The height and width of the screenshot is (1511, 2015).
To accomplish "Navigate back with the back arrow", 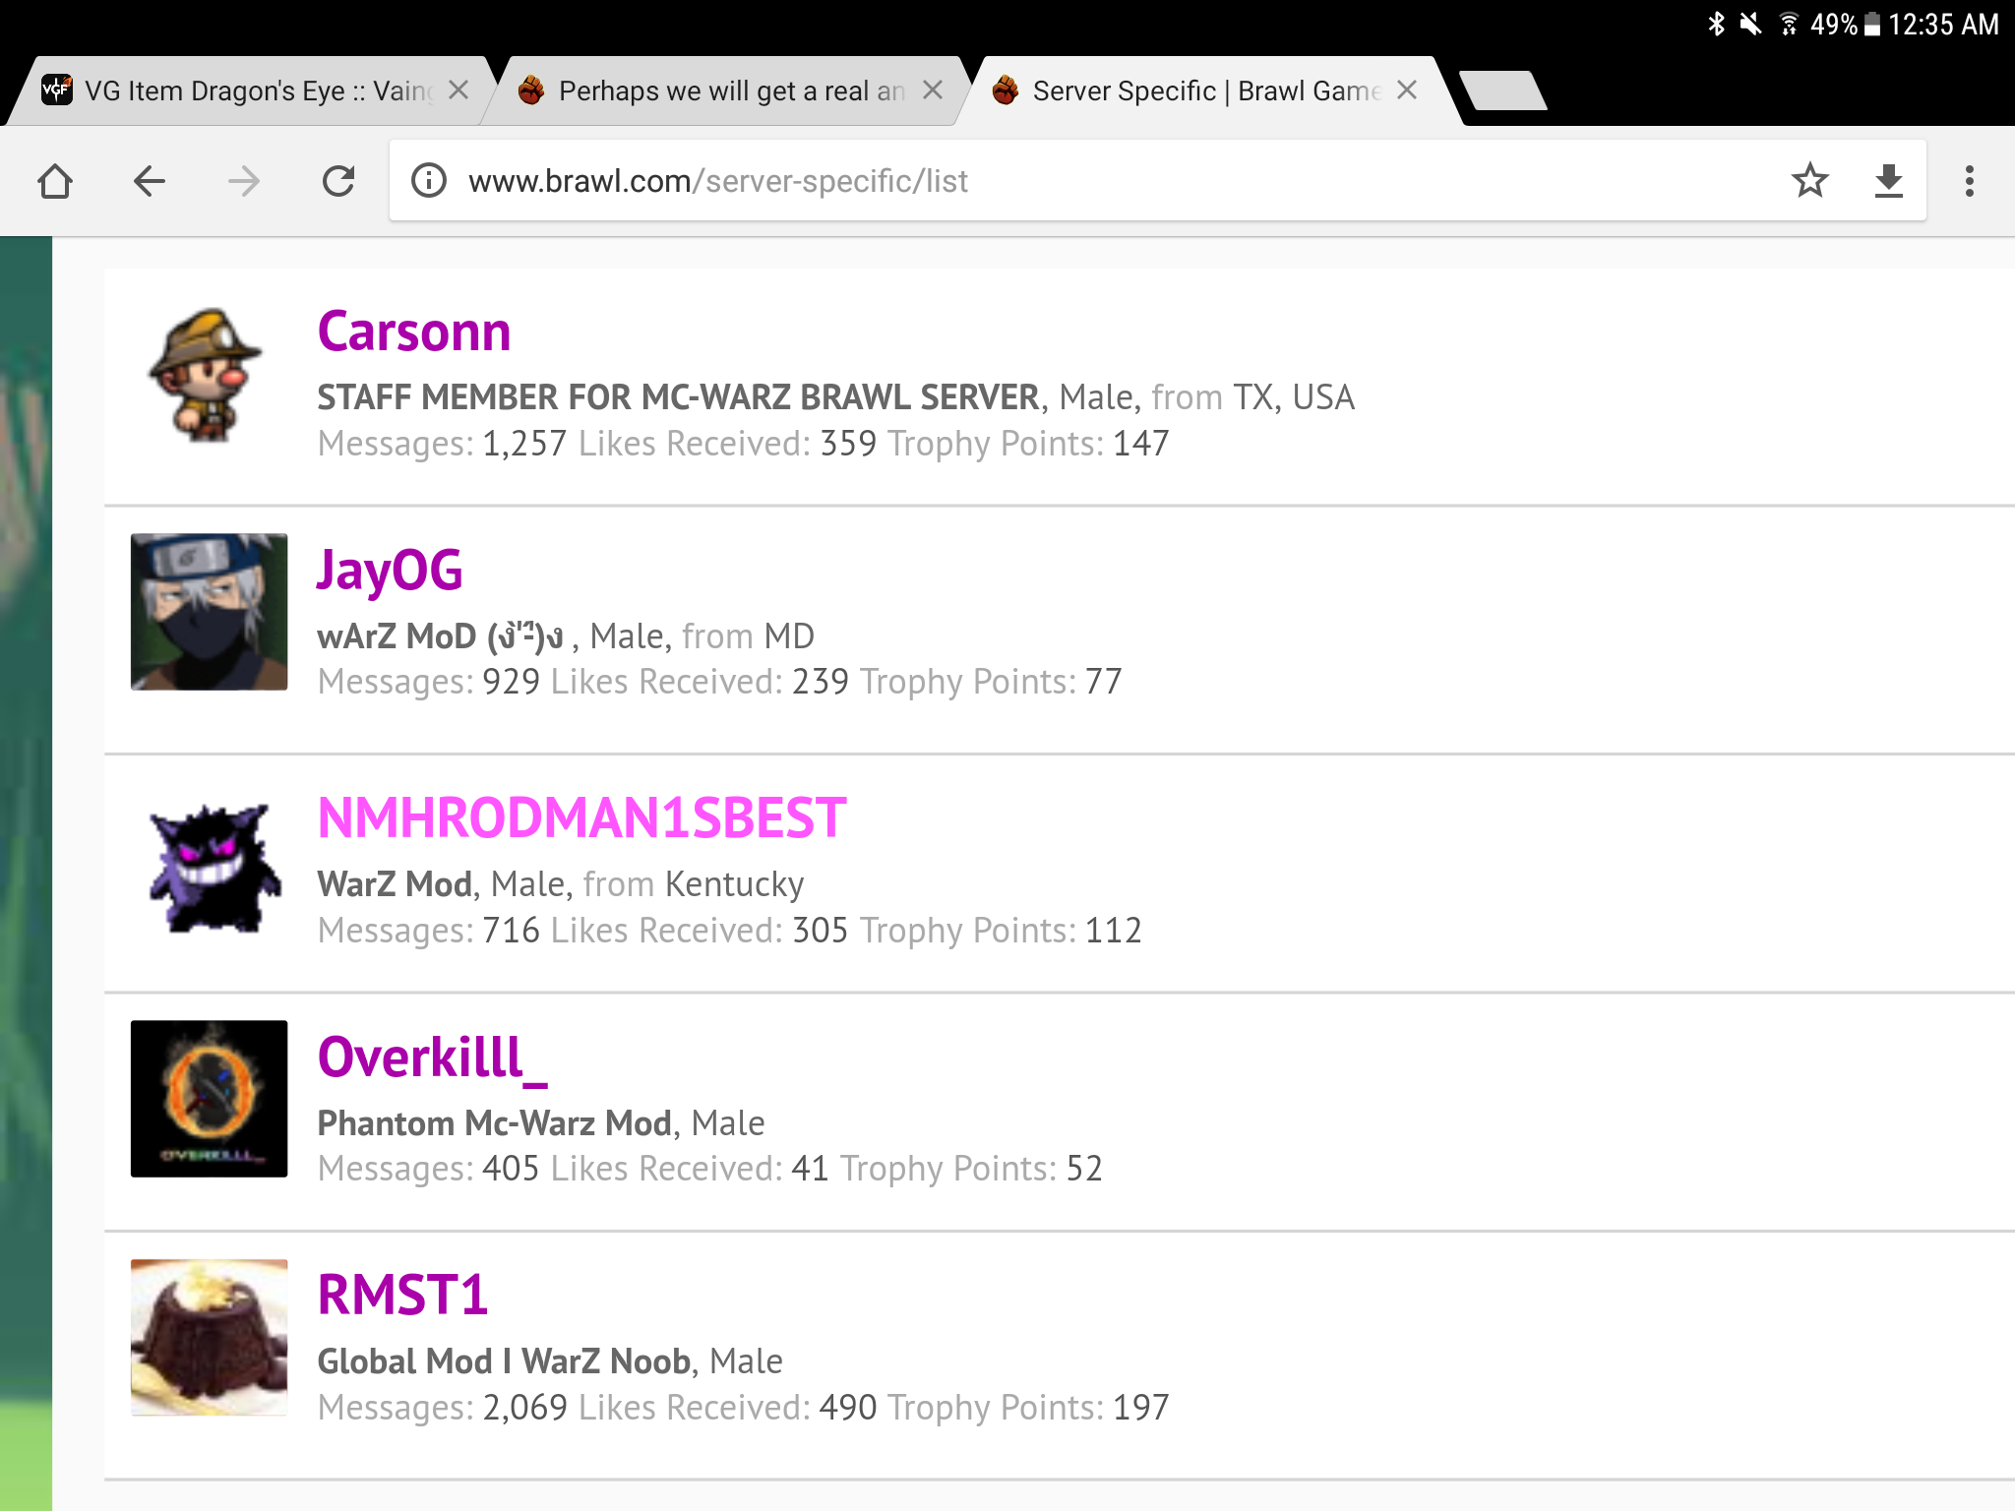I will pyautogui.click(x=150, y=181).
